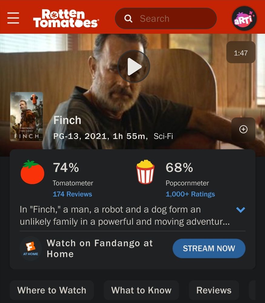Open the hamburger navigation menu
This screenshot has height=303, width=265.
[13, 18]
